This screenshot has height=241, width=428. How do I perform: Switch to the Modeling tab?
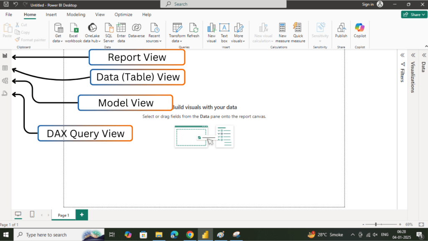[x=76, y=15]
